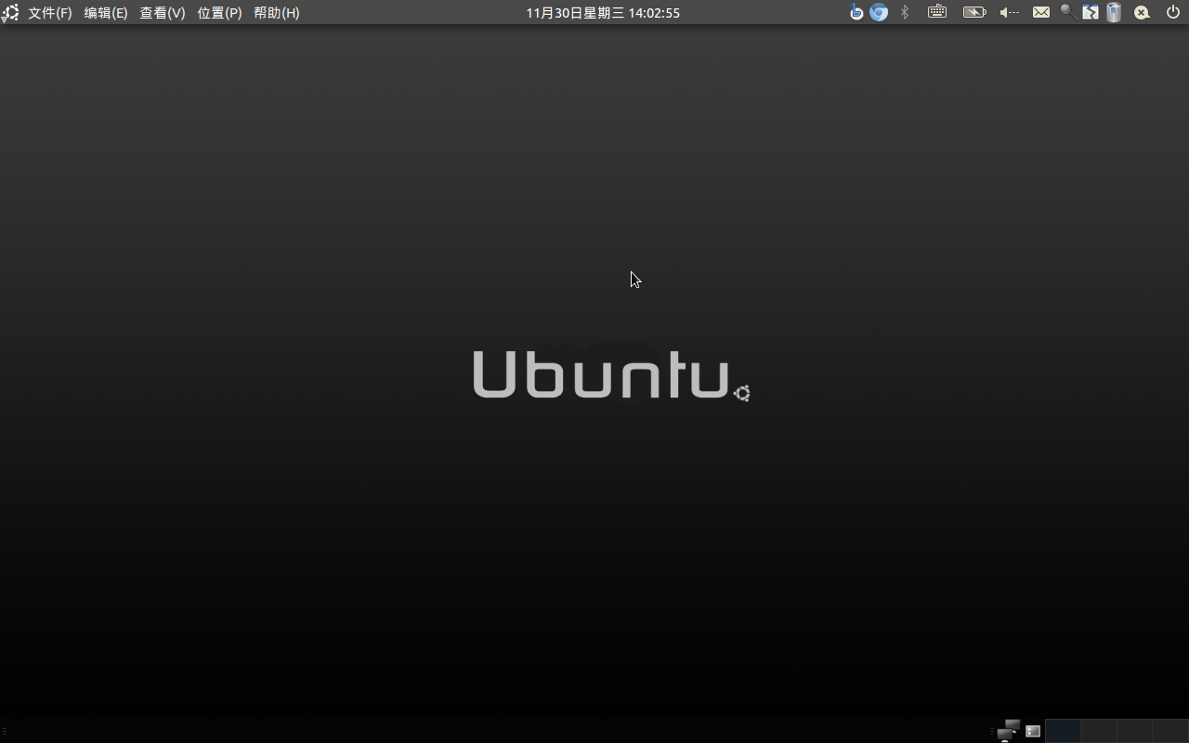
Task: Click the date and time clock
Action: coord(603,13)
